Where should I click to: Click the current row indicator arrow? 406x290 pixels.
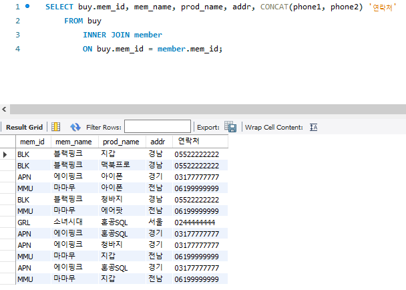point(5,155)
